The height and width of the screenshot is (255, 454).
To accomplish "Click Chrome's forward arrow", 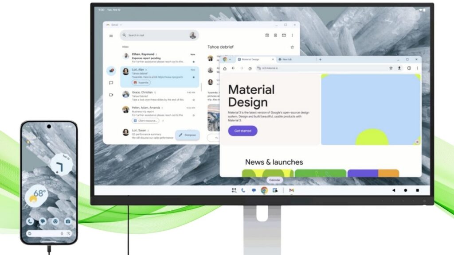I will [x=242, y=68].
